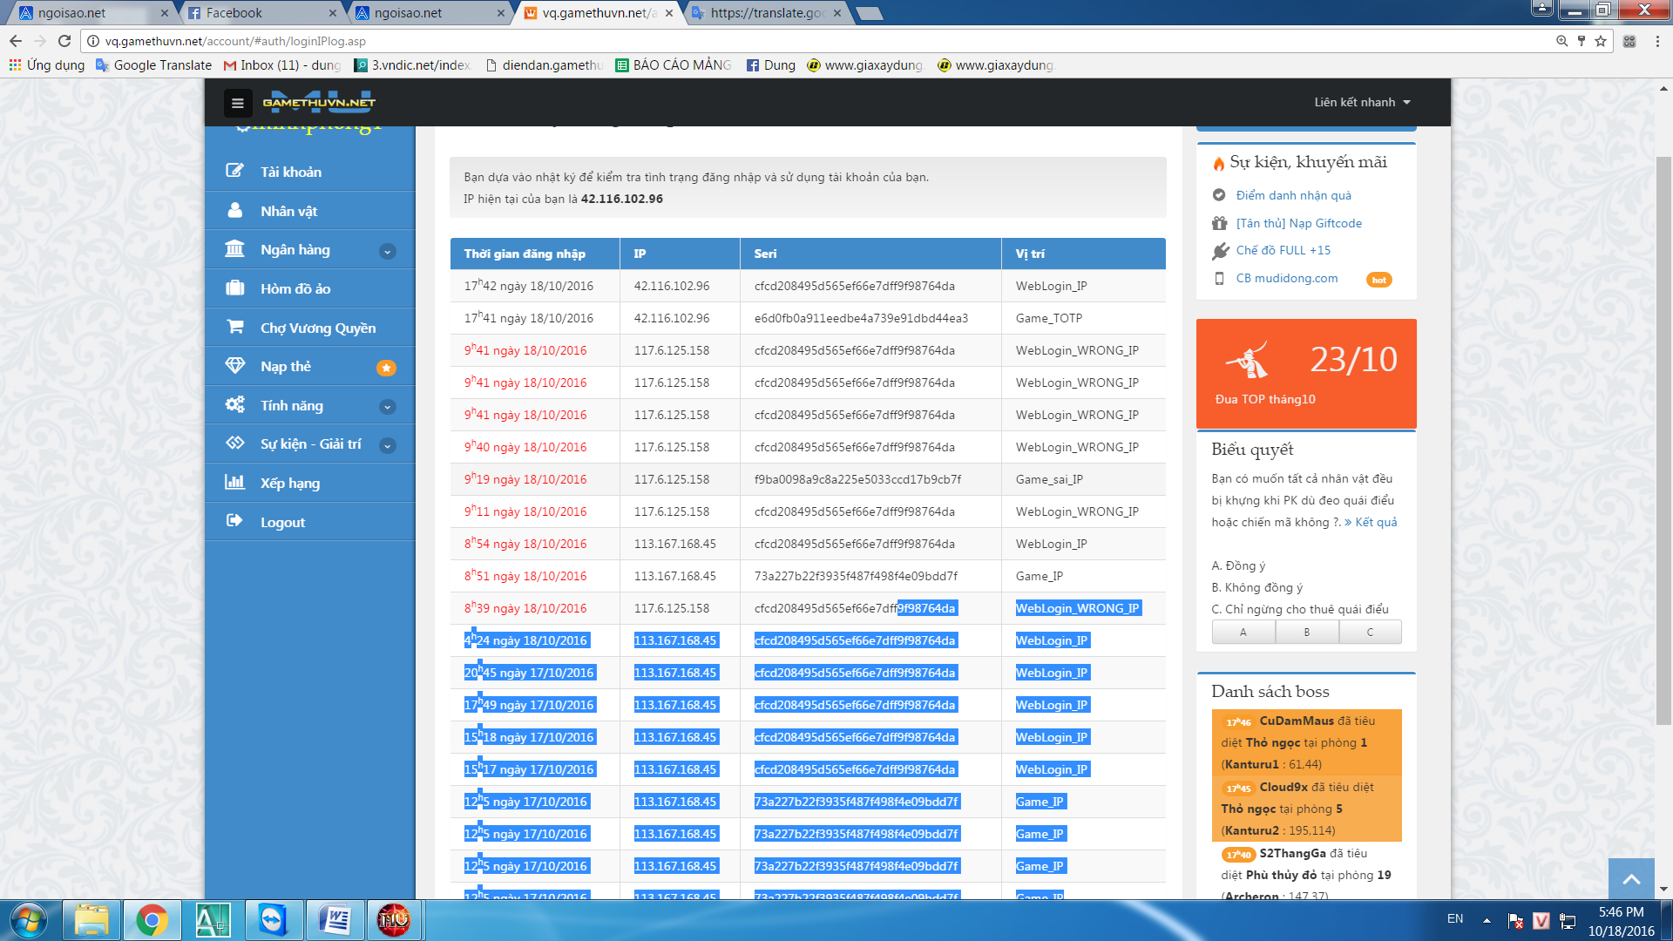Open the Tài khoản account sidebar item
This screenshot has width=1673, height=941.
tap(290, 172)
